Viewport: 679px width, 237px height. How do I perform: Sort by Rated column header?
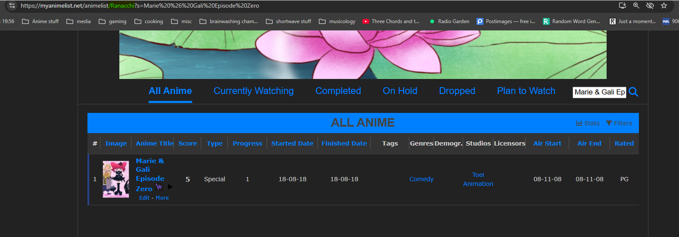tap(624, 143)
